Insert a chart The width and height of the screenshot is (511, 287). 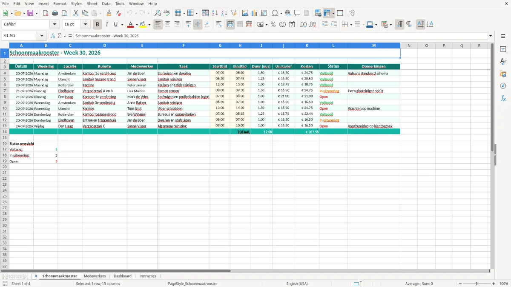(x=255, y=13)
